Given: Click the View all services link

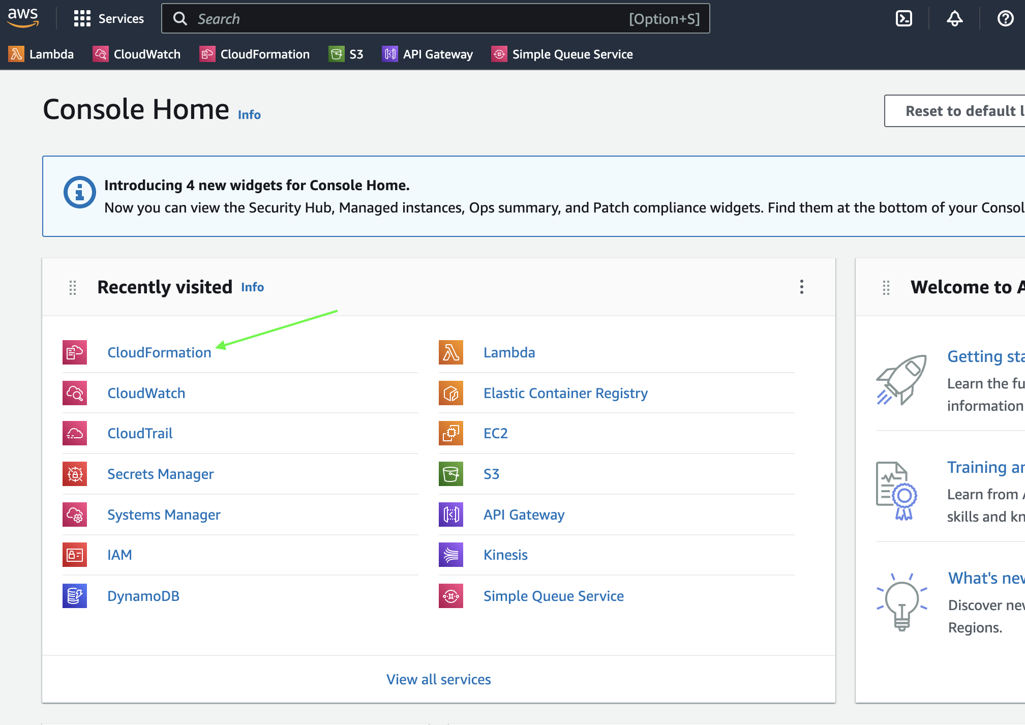Looking at the screenshot, I should pos(439,679).
